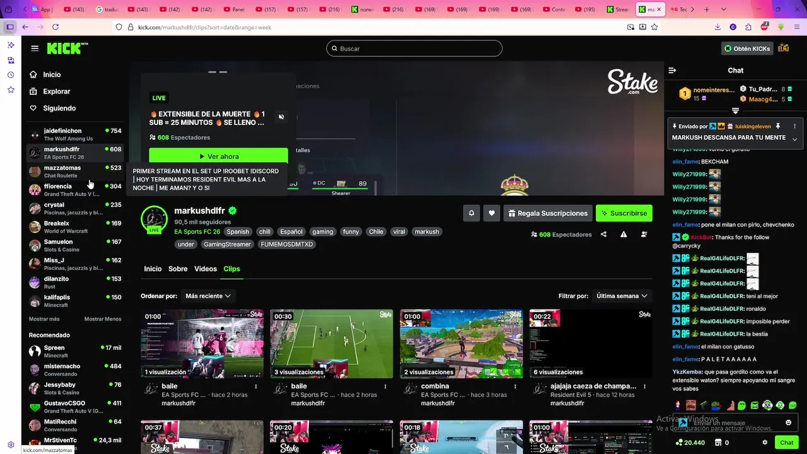The height and width of the screenshot is (454, 807).
Task: Toggle the browser sidebar panel button
Action: 9,27
